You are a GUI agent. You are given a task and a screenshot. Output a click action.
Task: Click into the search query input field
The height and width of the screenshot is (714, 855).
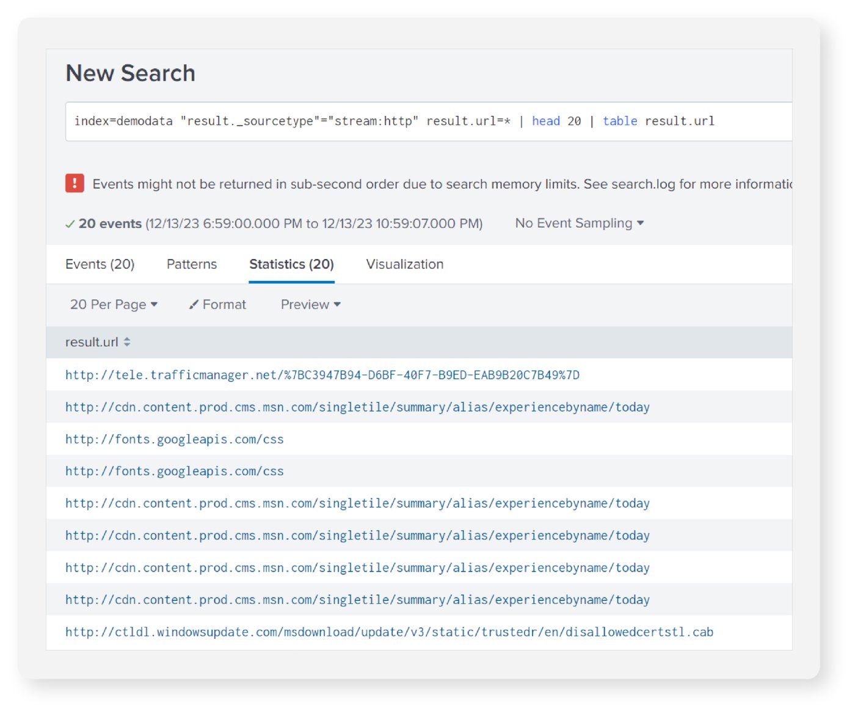(x=429, y=122)
